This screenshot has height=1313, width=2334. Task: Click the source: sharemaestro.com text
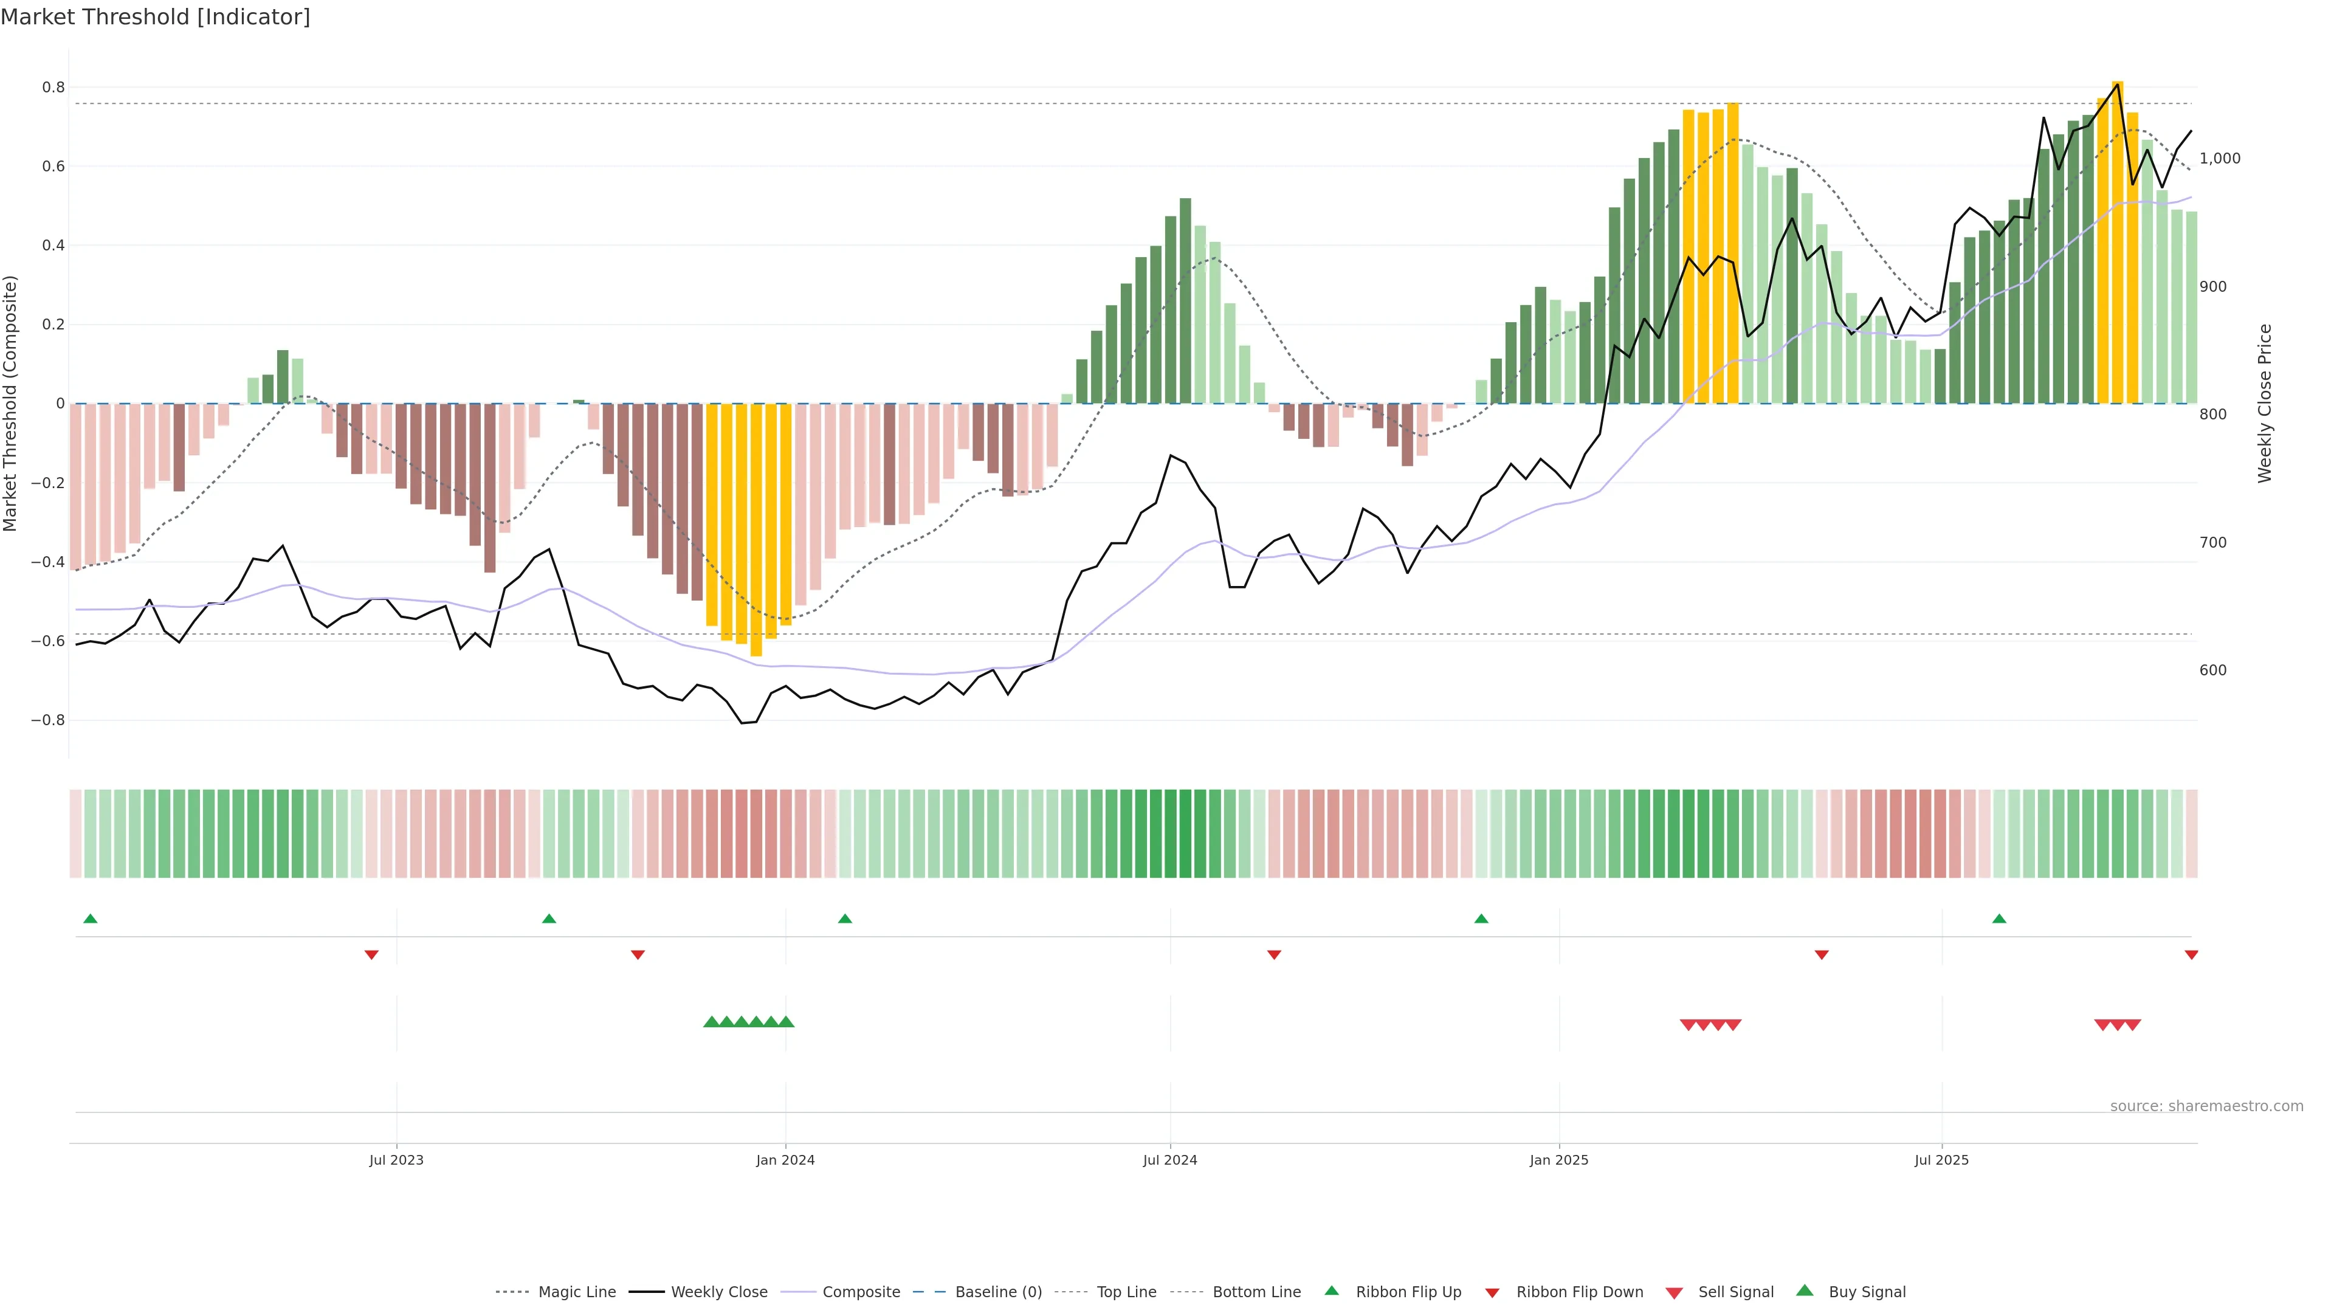(x=2206, y=1106)
